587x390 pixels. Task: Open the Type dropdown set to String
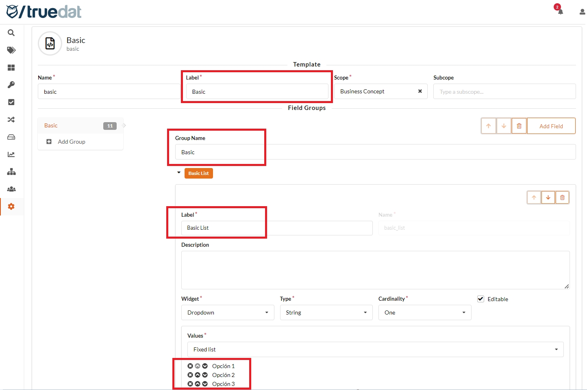(x=326, y=312)
